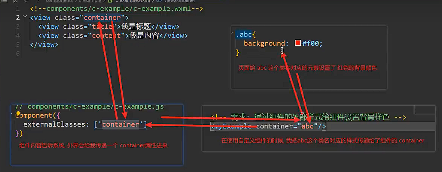Click line number 3 in the gutter
This screenshot has height=172, width=442.
(x=18, y=27)
